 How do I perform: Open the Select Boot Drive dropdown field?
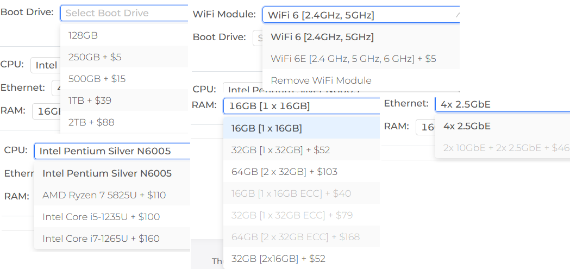point(124,13)
